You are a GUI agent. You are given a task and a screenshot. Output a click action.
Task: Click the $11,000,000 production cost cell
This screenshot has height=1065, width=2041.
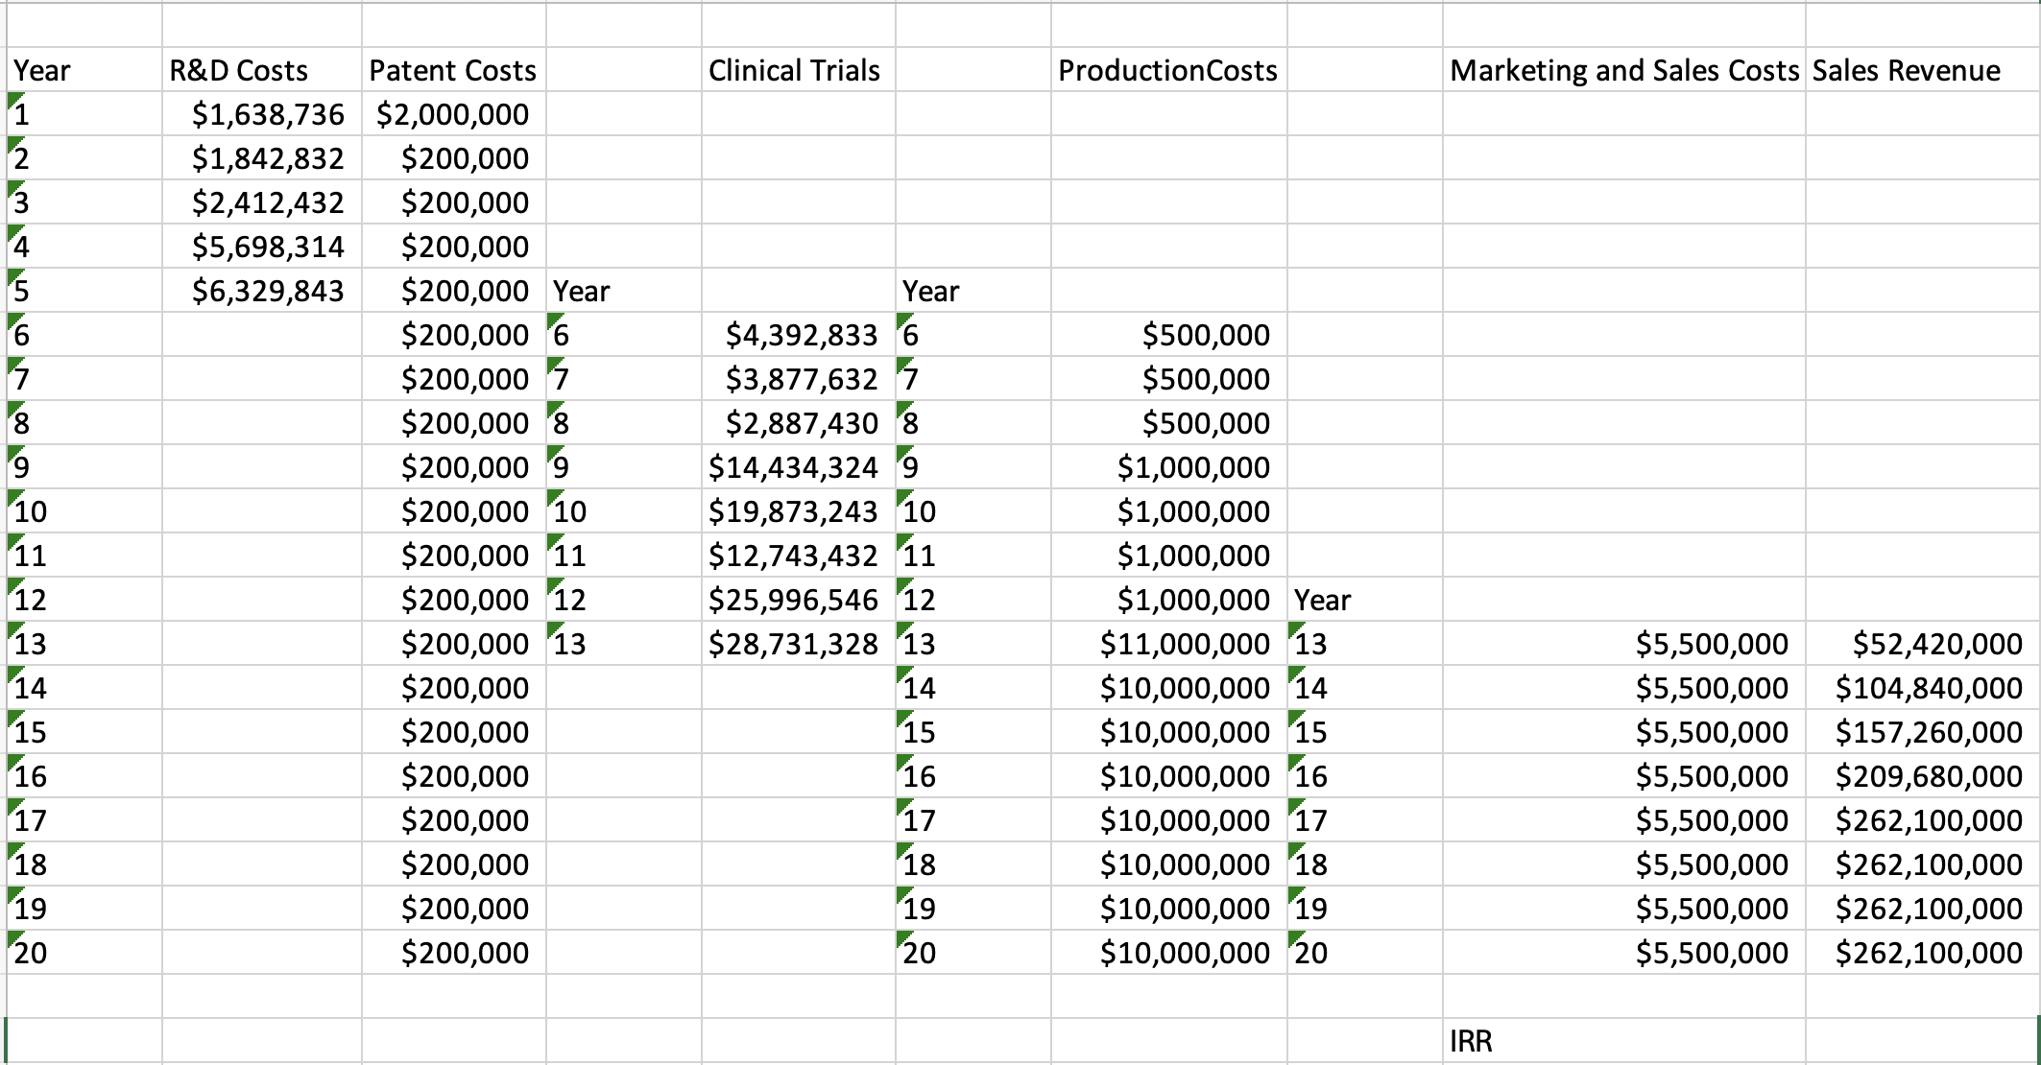pos(1168,644)
